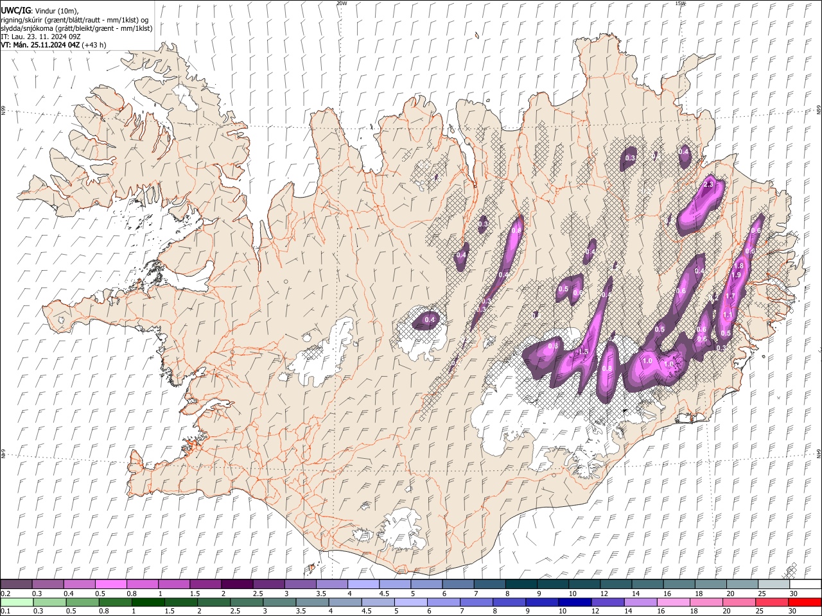The image size is (822, 616).
Task: Select the slate blue 6 swatch in the upper scale
Action: tap(458, 585)
